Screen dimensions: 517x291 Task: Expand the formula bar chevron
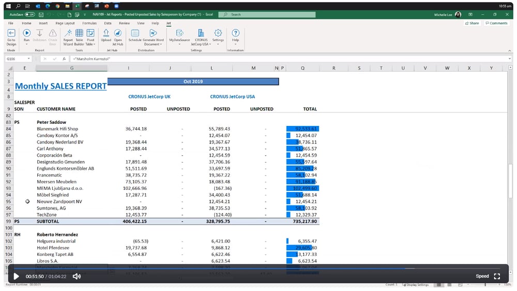(x=510, y=59)
